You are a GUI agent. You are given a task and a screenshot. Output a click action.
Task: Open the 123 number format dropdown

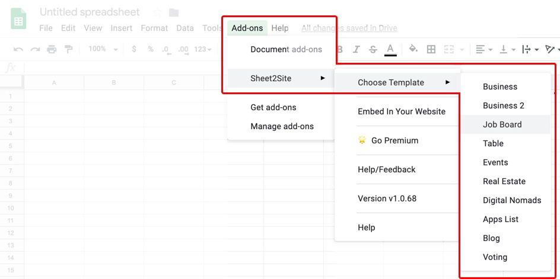[x=202, y=49]
